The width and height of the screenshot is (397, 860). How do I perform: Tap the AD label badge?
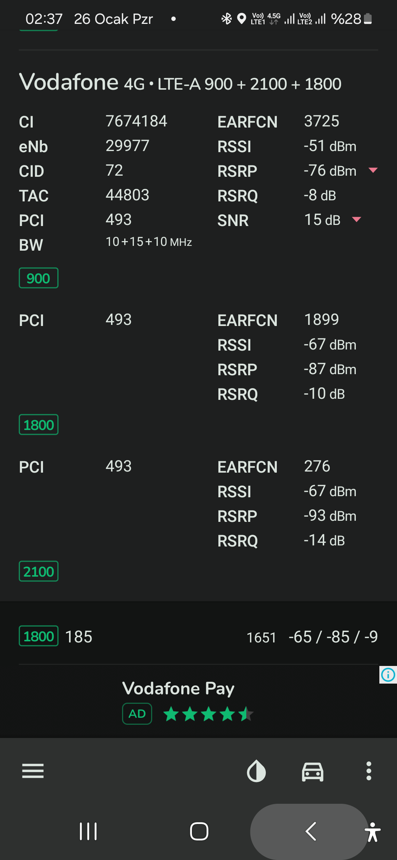click(137, 714)
